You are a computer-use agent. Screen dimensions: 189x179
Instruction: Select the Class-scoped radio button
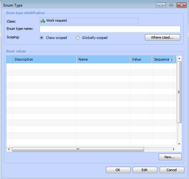click(42, 38)
